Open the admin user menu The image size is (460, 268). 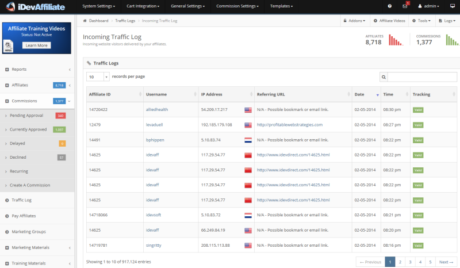click(428, 6)
